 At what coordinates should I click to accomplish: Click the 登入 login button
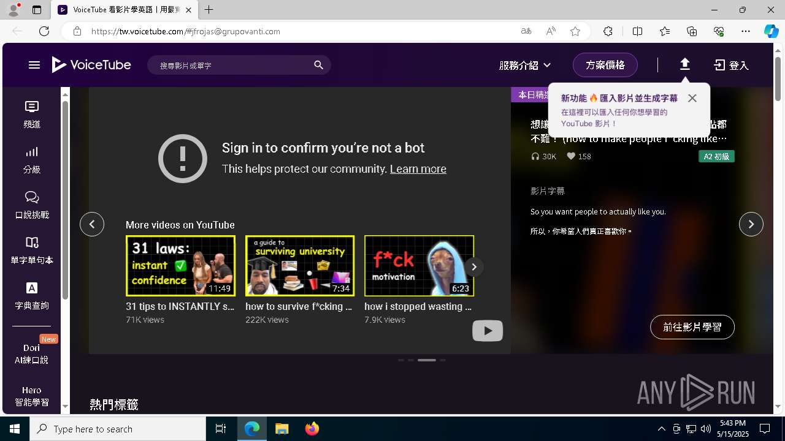click(x=732, y=65)
